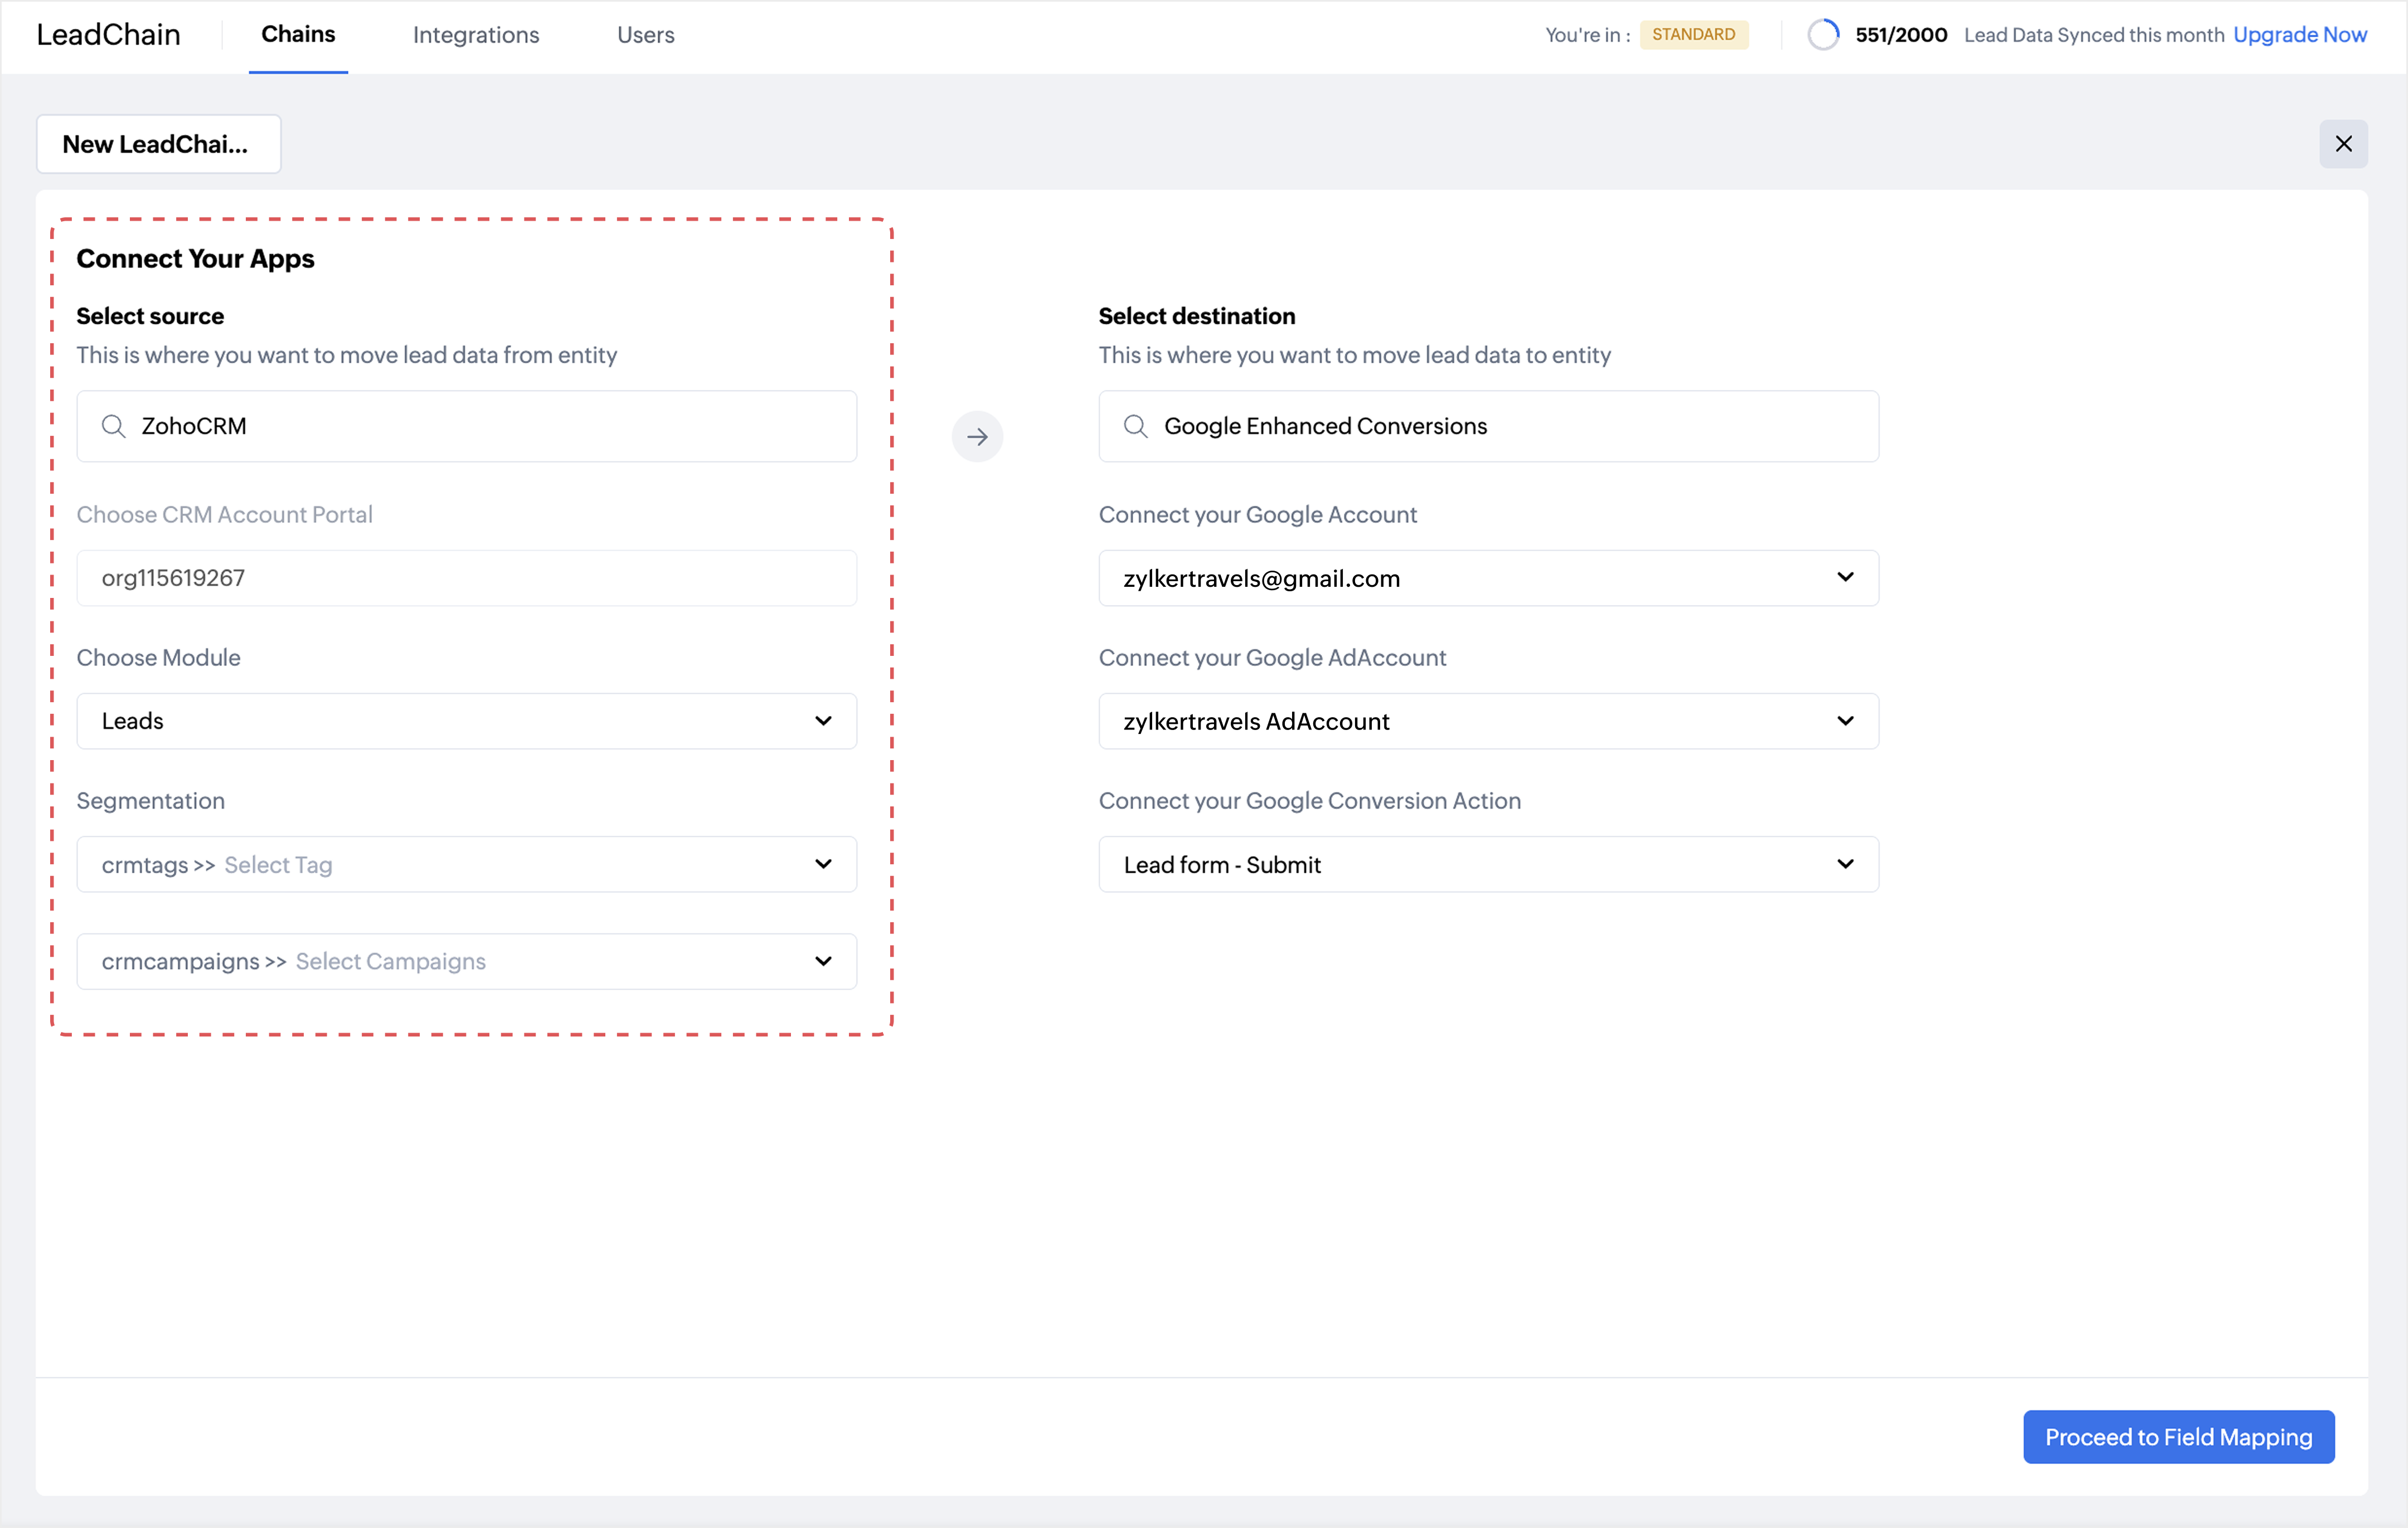The height and width of the screenshot is (1528, 2408).
Task: Click the New LeadChain name field
Action: (x=158, y=144)
